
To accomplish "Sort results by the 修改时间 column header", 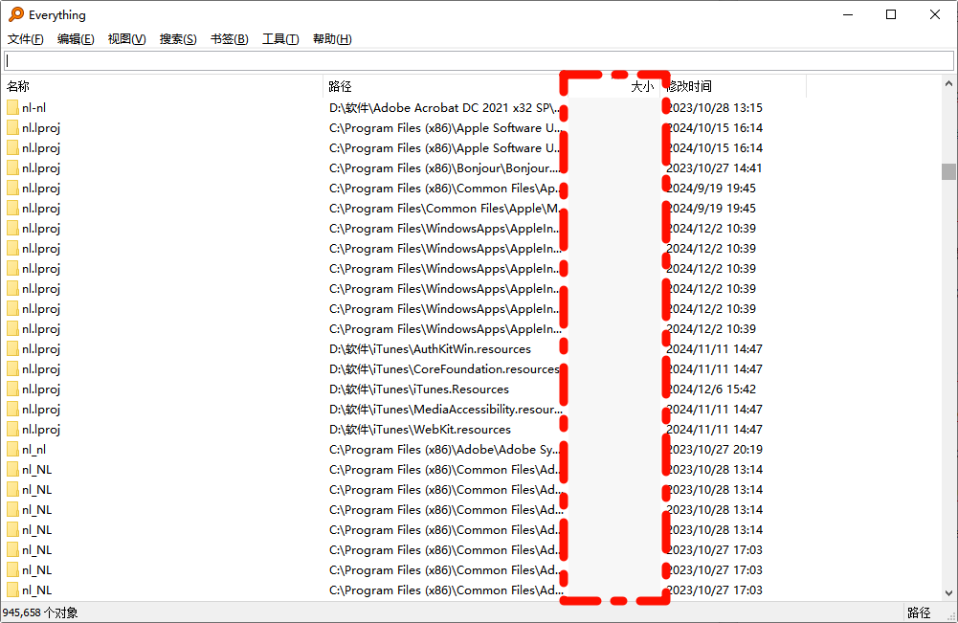I will 733,86.
